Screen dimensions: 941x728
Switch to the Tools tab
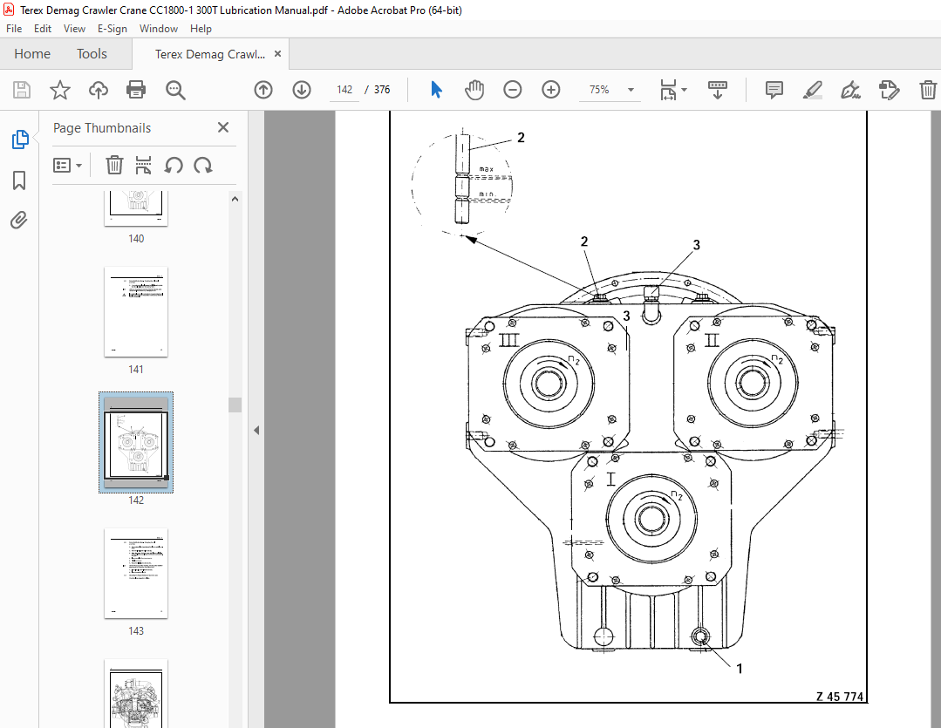click(92, 54)
